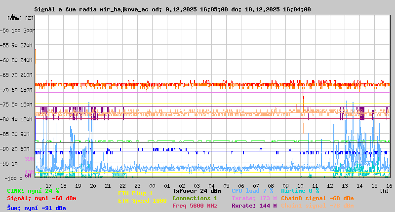Select the red Signál -68 dBm legend entry
Image resolution: width=395 pixels, height=212 pixels.
[41, 198]
